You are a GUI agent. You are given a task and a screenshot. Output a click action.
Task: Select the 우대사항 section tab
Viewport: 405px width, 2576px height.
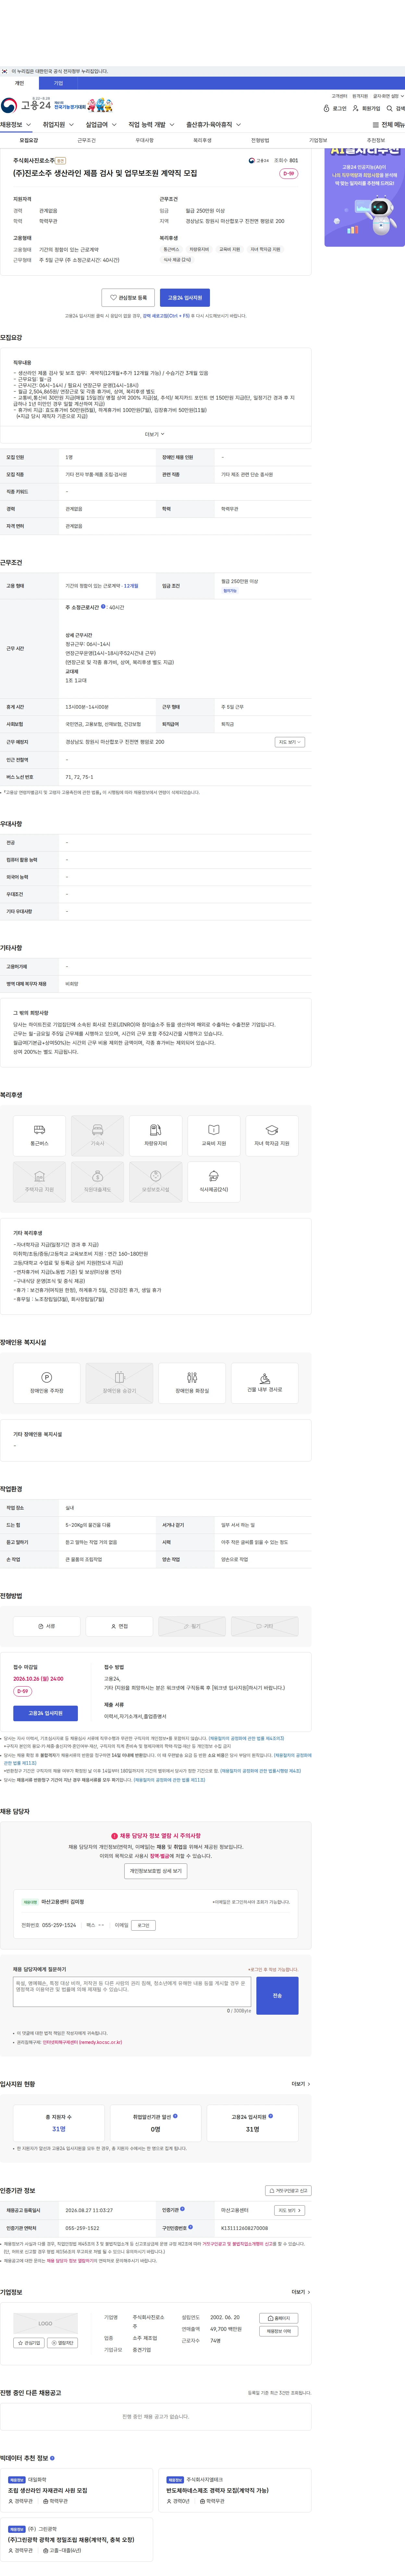pos(145,140)
